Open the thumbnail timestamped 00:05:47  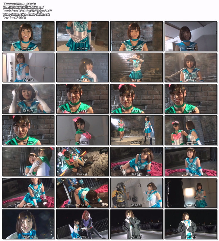coord(137,130)
